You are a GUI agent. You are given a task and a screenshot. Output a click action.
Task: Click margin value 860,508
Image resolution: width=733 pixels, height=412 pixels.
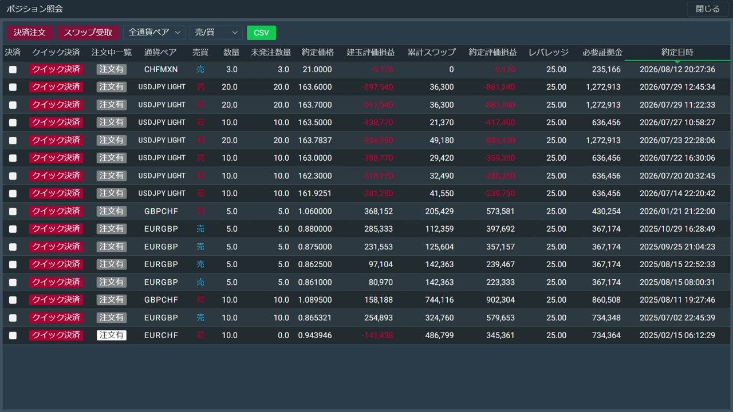(x=606, y=300)
